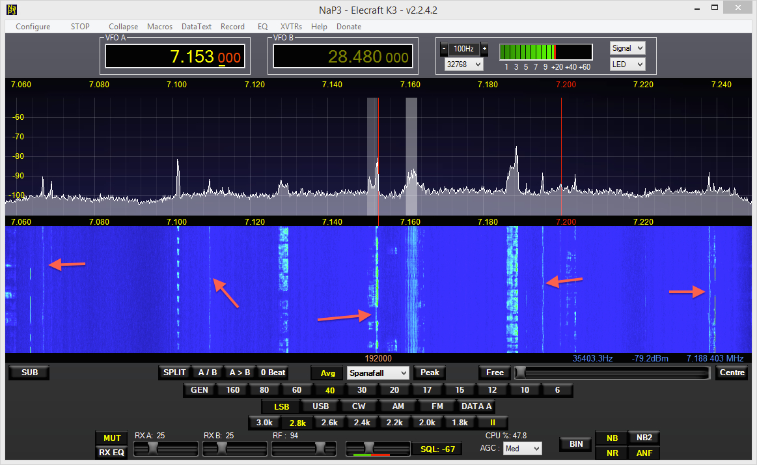Click the NaP3 app icon in title bar
Viewport: 757px width, 465px height.
coord(11,9)
